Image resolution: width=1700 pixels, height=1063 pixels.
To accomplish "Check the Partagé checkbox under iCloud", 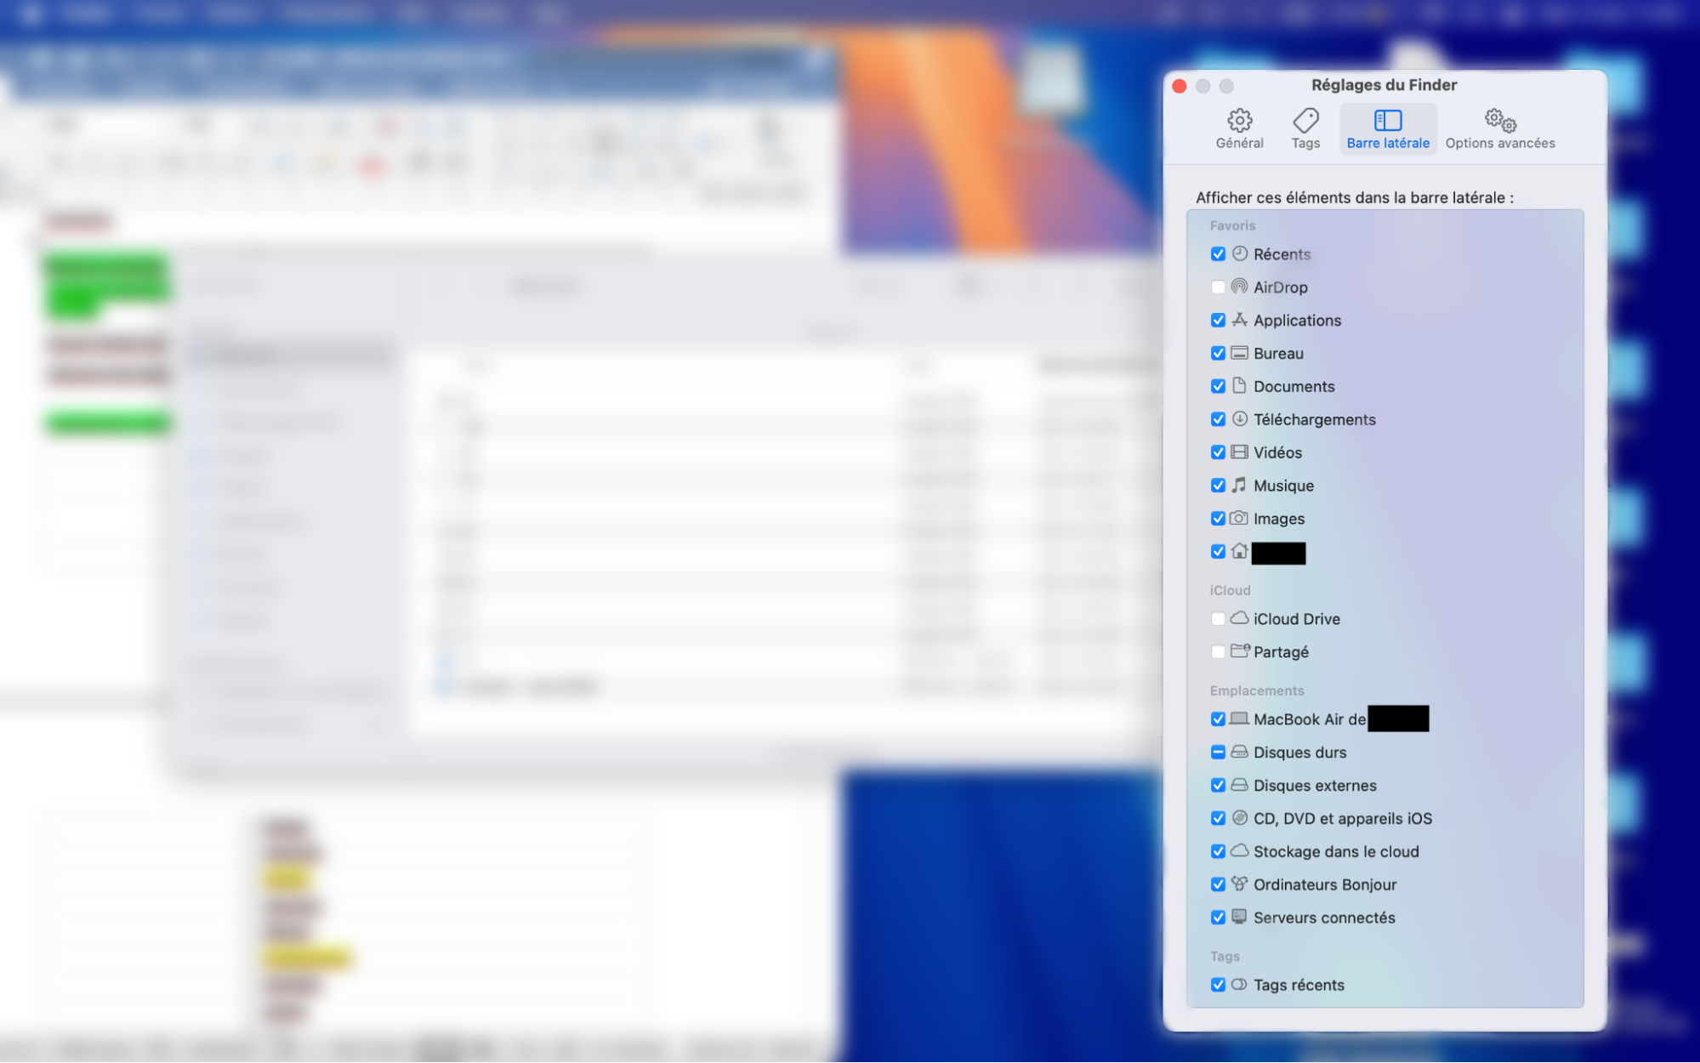I will (1218, 651).
